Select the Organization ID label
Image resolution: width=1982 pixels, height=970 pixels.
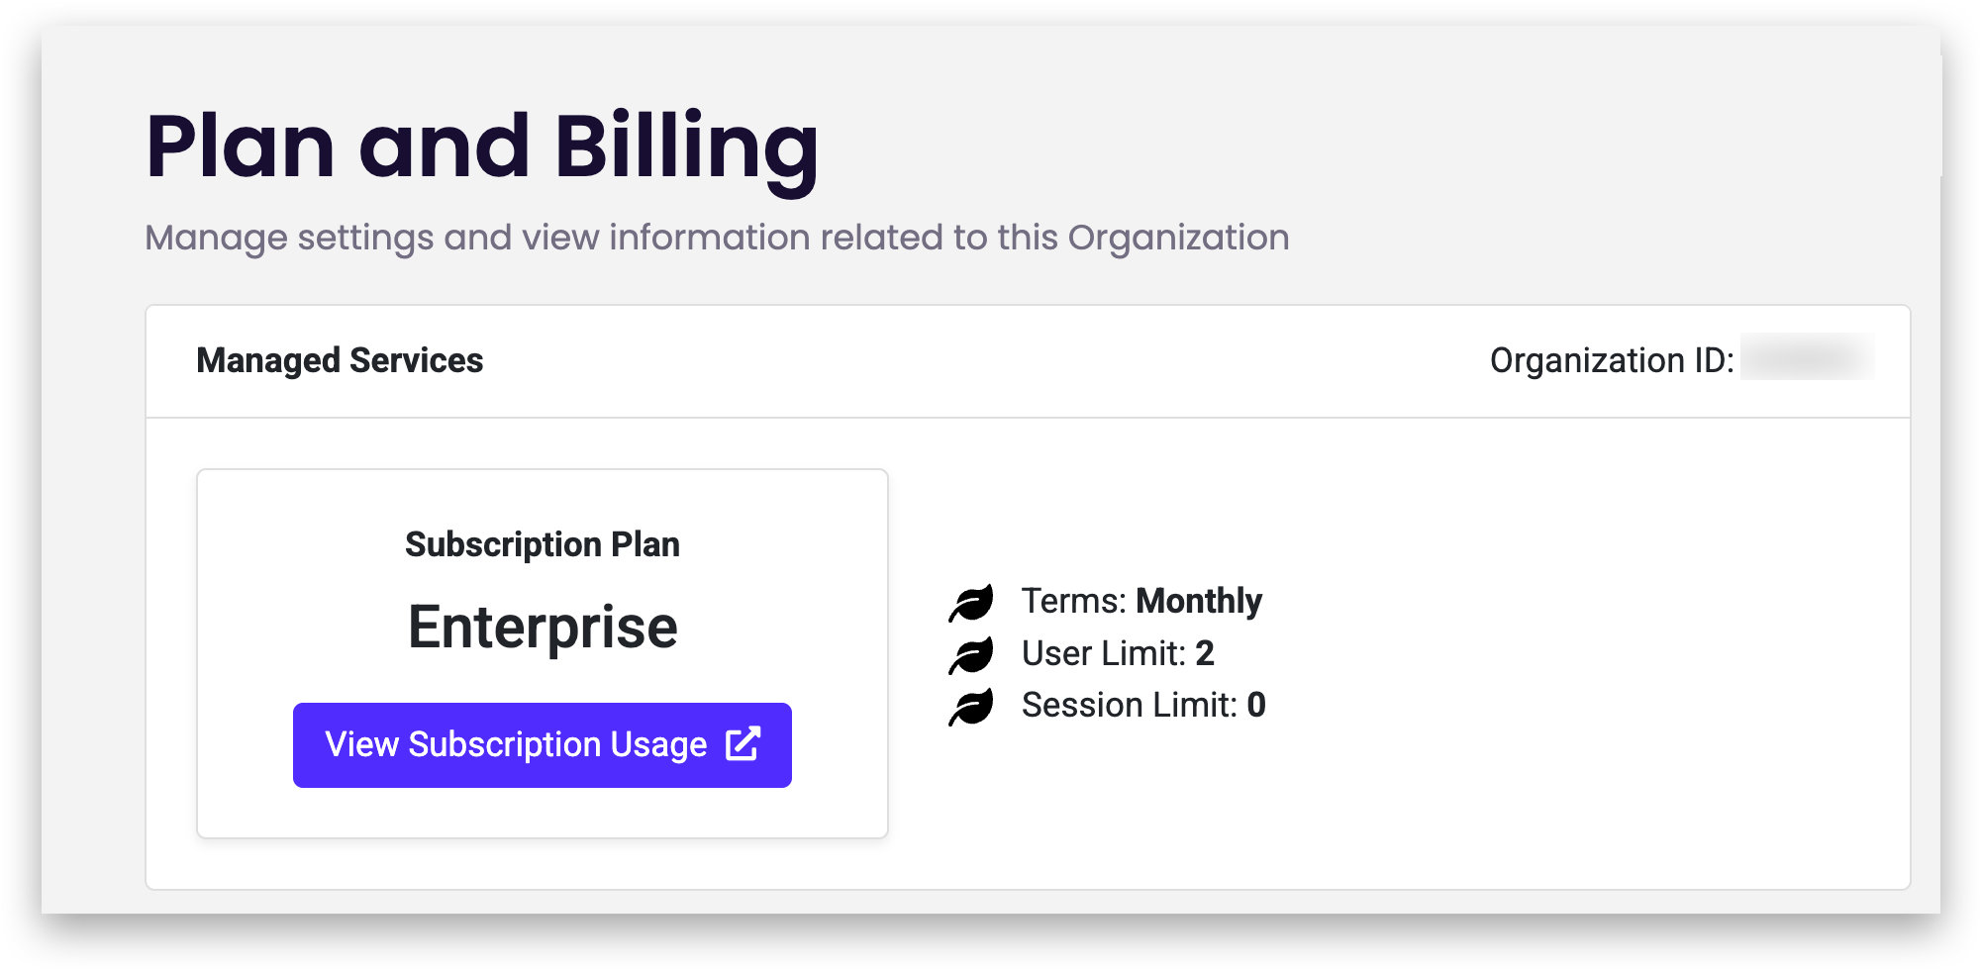point(1611,360)
